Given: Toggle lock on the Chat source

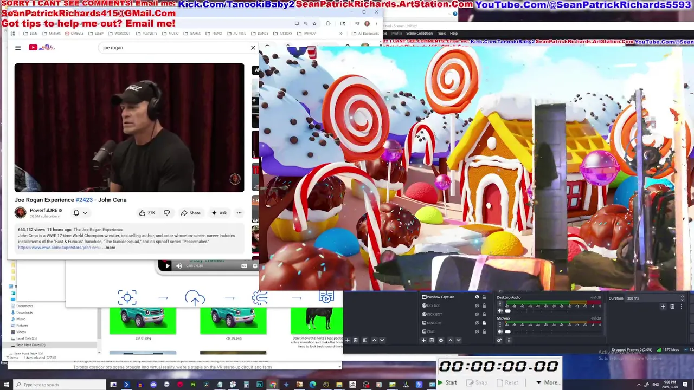Looking at the screenshot, I should point(484,331).
